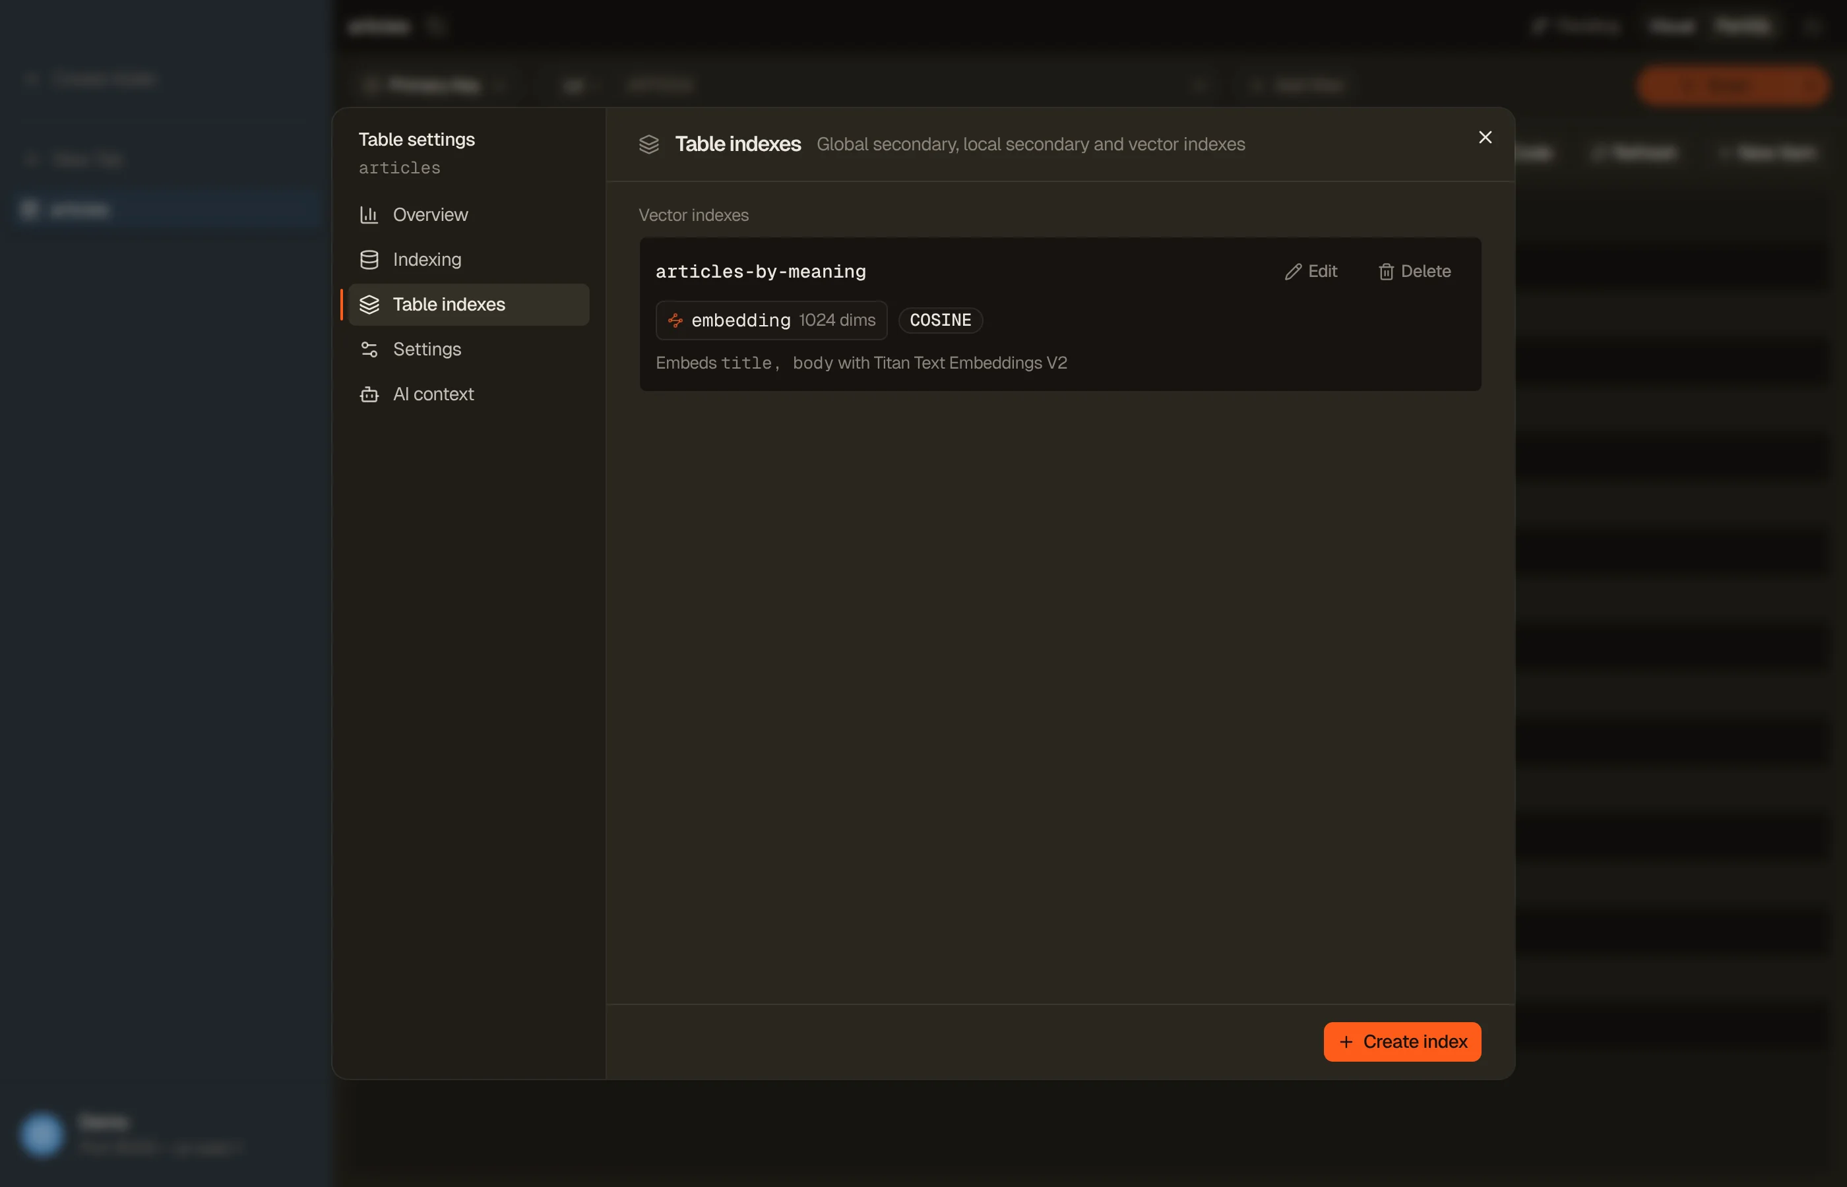
Task: Open the Indexing settings section
Action: 469,260
